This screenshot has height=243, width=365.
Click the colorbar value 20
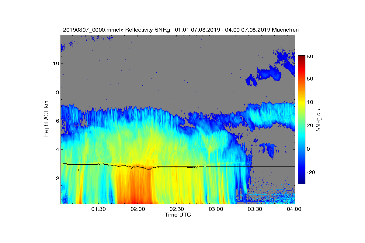click(311, 125)
